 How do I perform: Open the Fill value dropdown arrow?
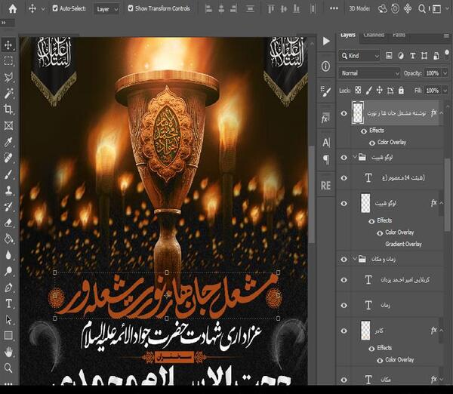click(x=445, y=91)
